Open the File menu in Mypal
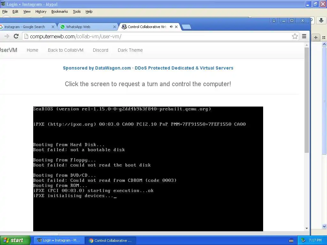Image resolution: width=327 pixels, height=245 pixels. coord(5,11)
